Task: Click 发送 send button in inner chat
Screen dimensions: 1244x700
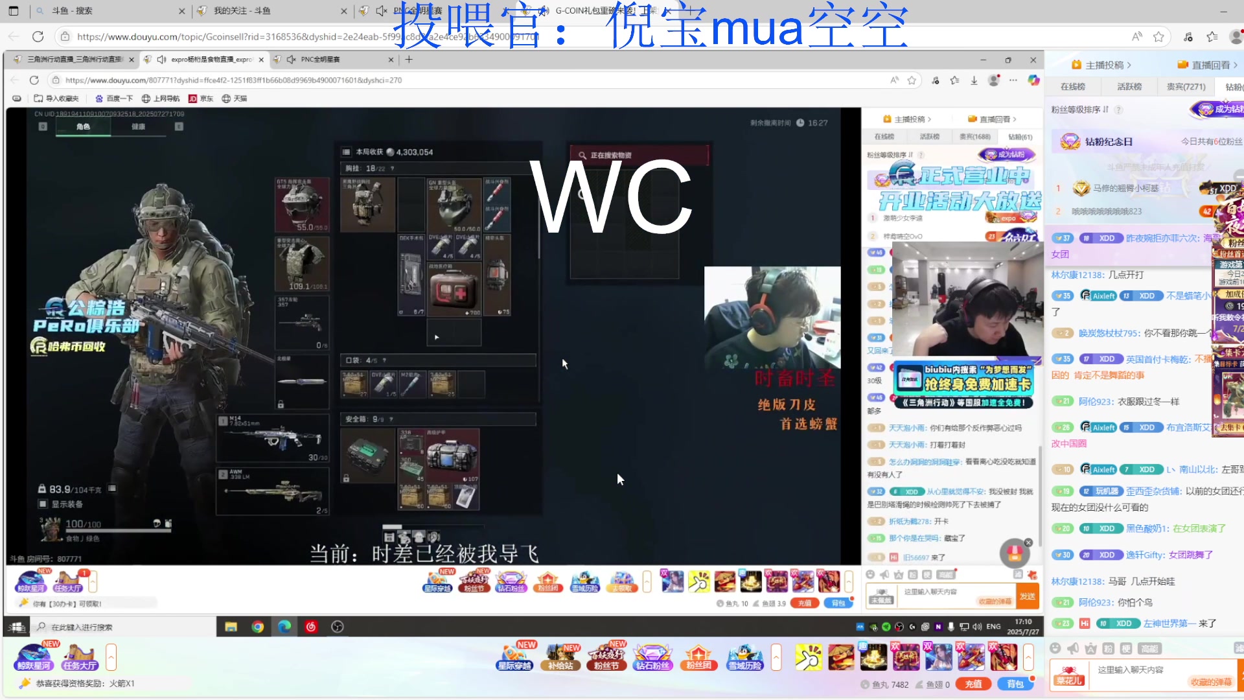Action: point(1028,596)
